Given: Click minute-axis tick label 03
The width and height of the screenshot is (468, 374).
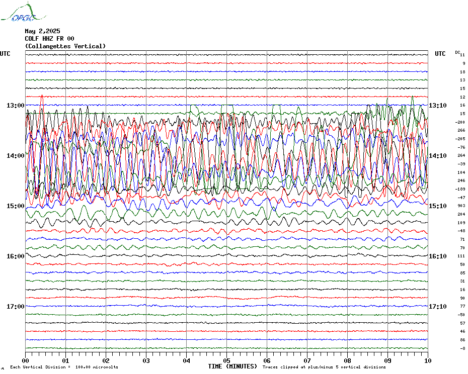Looking at the screenshot, I should (x=146, y=361).
